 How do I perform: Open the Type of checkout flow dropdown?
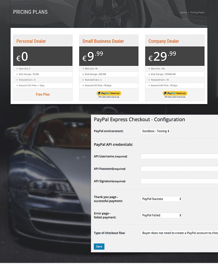click(179, 233)
